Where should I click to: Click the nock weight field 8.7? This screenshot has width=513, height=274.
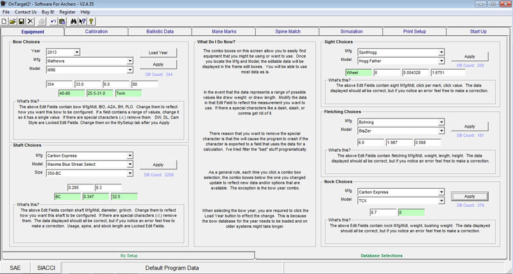[x=383, y=213]
